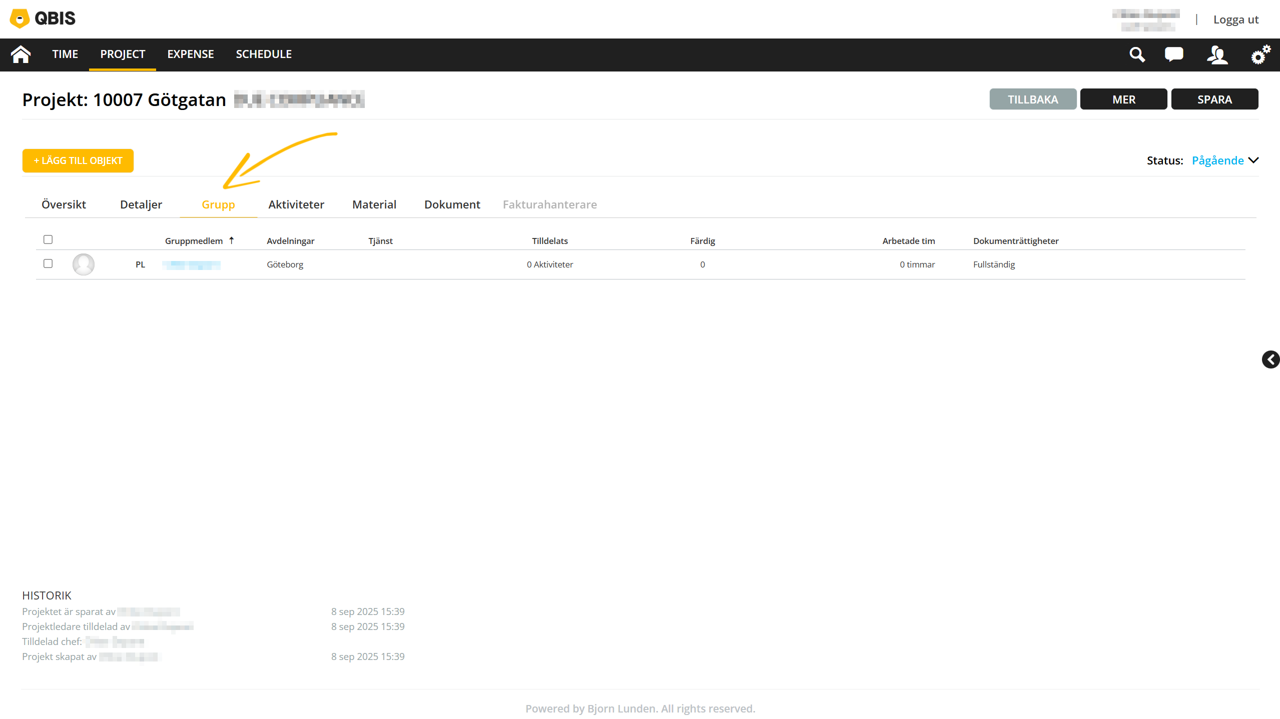The height and width of the screenshot is (719, 1280).
Task: Open the MER options button
Action: pyautogui.click(x=1123, y=99)
